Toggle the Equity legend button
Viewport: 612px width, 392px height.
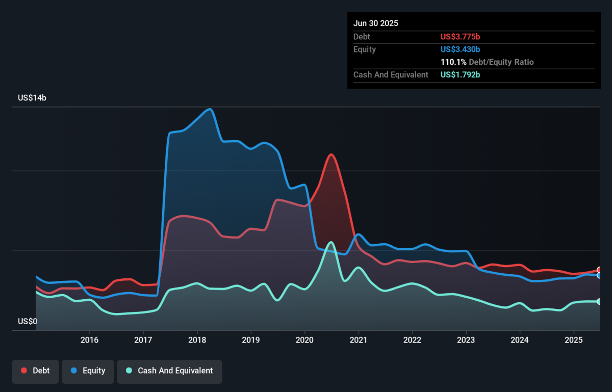pos(87,371)
